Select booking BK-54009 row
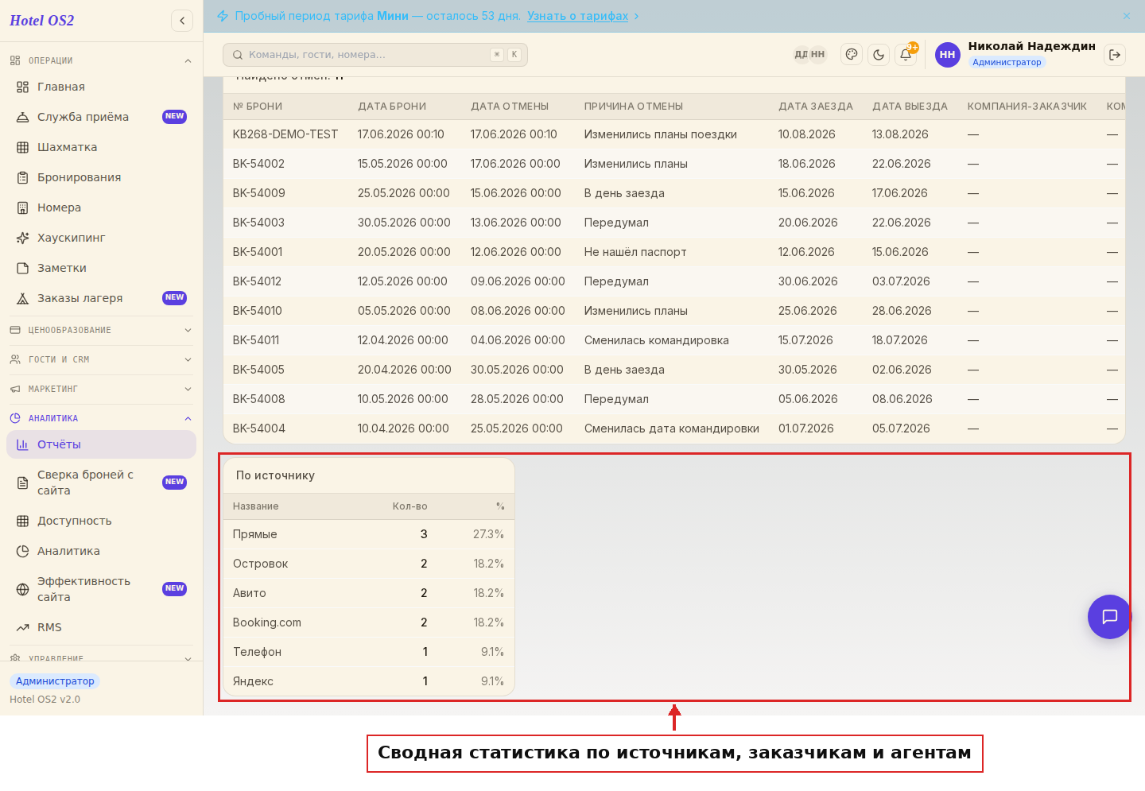 674,193
